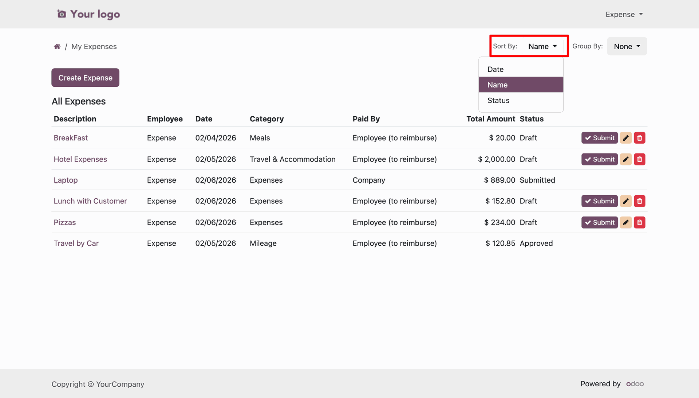This screenshot has height=398, width=699.
Task: Delete the Lunch with Customer expense
Action: 639,201
